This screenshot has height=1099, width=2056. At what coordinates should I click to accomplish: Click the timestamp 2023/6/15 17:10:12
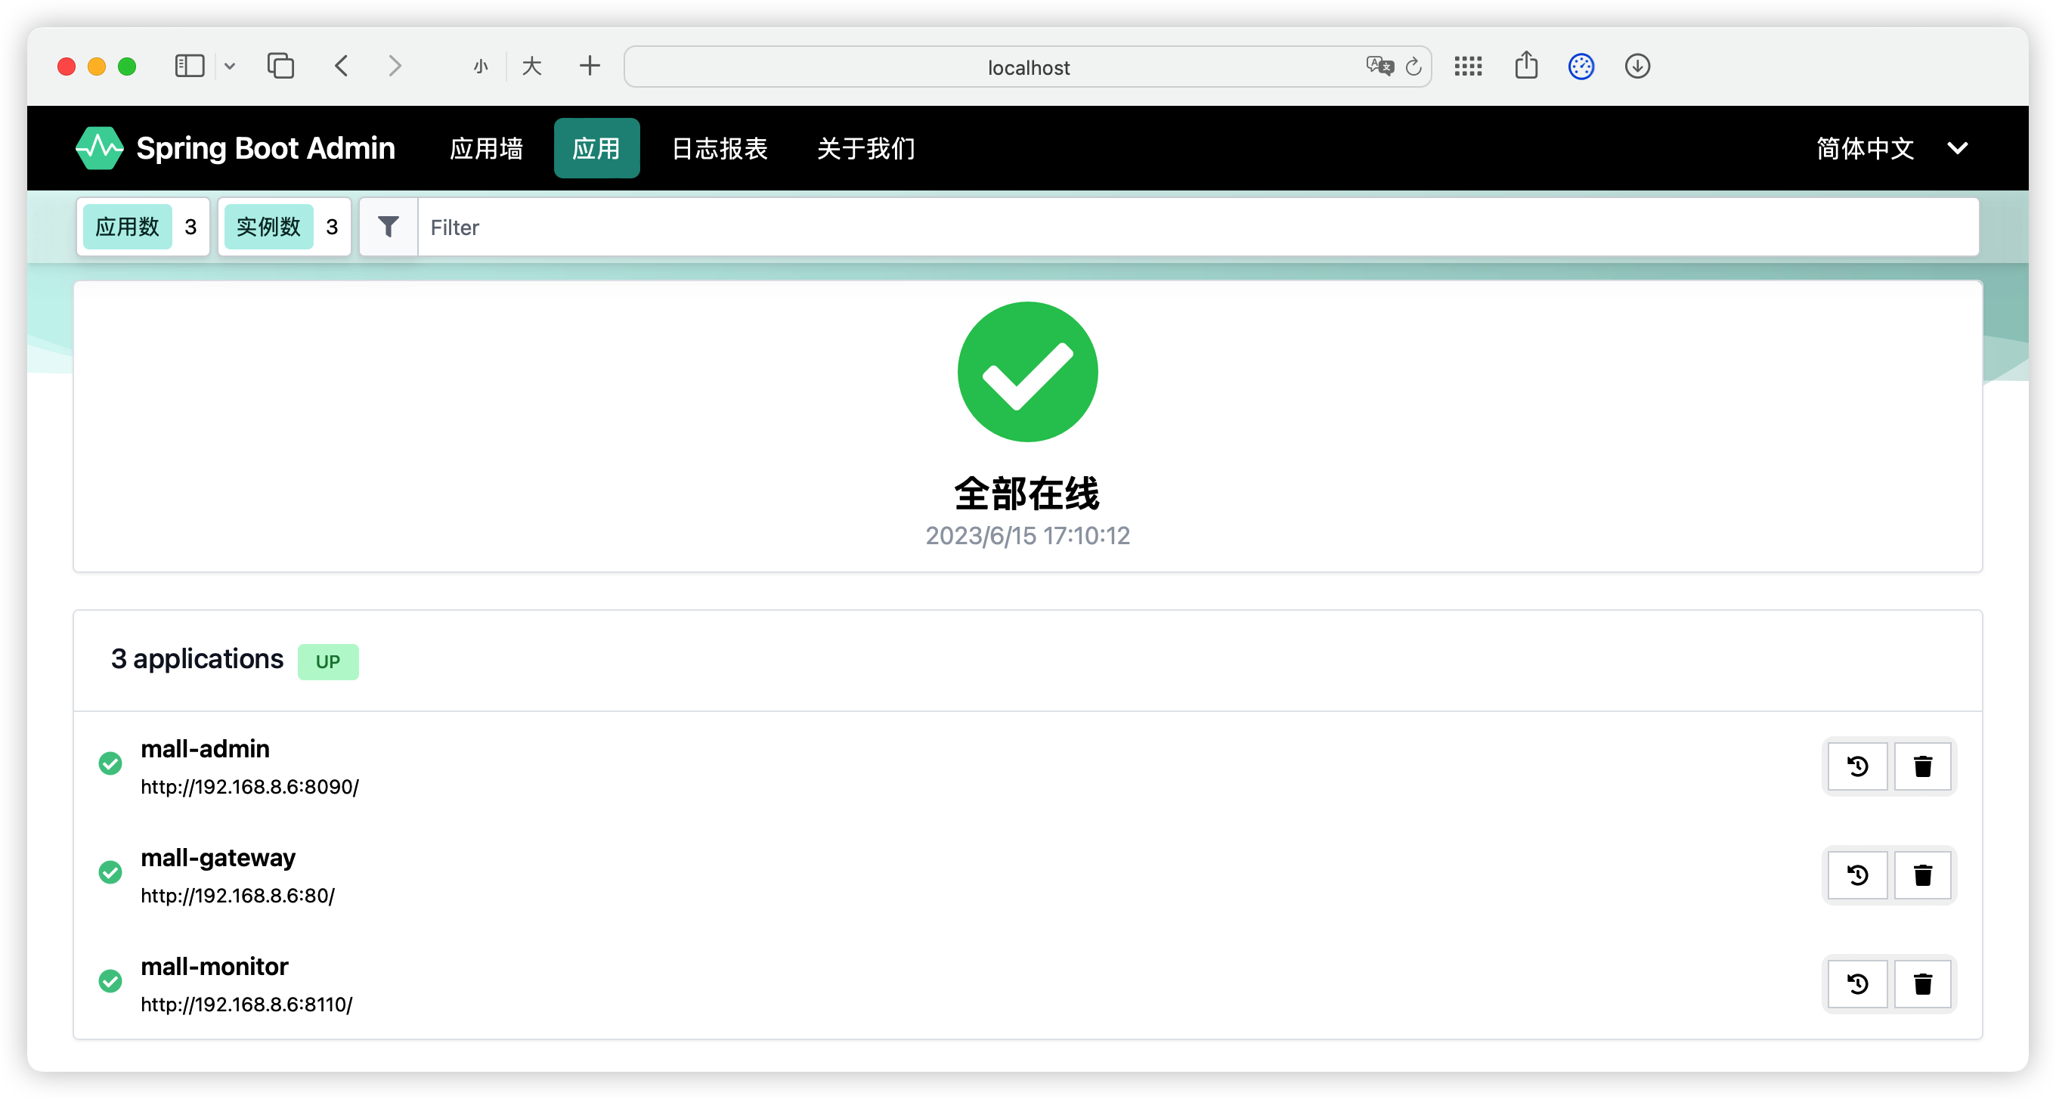1027,534
